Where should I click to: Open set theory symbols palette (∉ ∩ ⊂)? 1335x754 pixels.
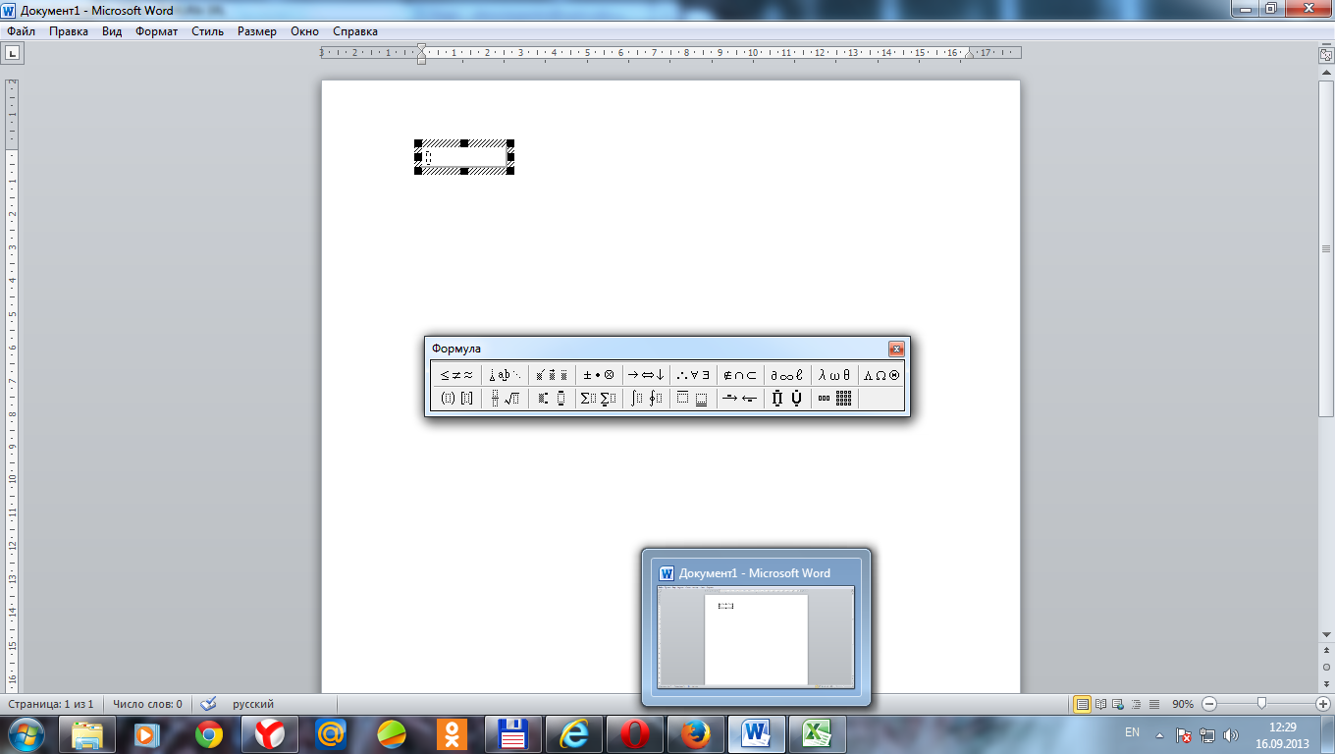[x=740, y=374]
